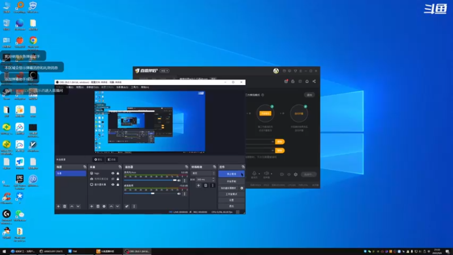
Task: Open the Tools menu in OBS
Action: point(135,87)
